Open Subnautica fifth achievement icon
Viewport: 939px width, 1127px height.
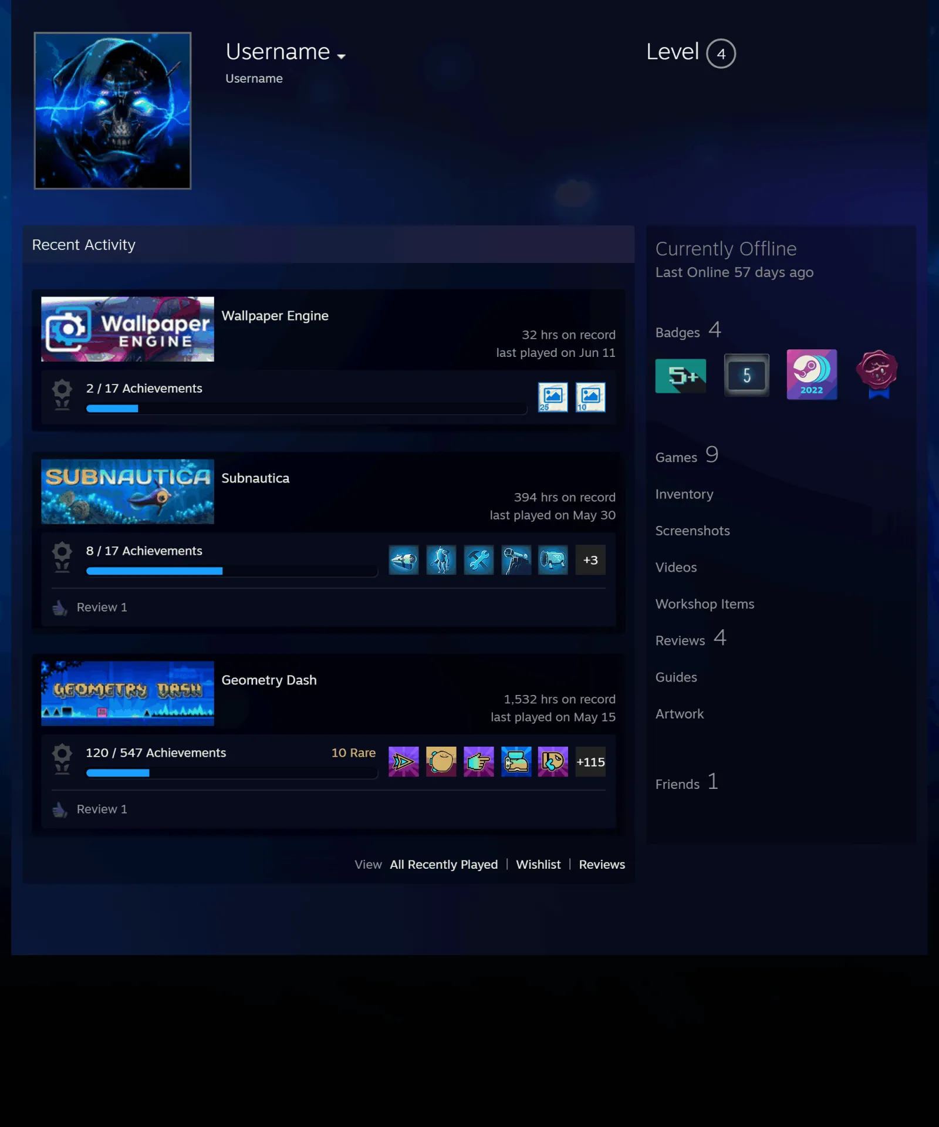pyautogui.click(x=553, y=560)
